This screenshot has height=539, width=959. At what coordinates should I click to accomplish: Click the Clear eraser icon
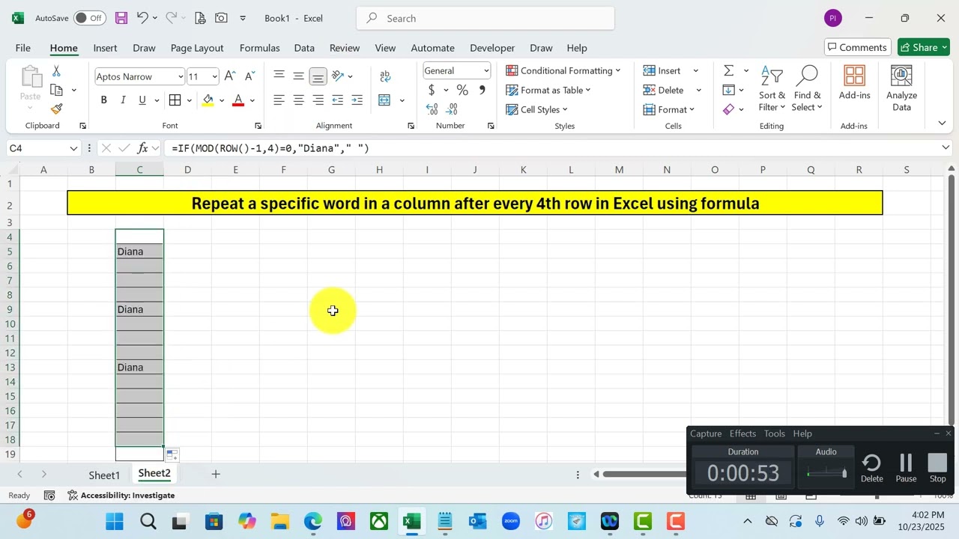(x=728, y=109)
